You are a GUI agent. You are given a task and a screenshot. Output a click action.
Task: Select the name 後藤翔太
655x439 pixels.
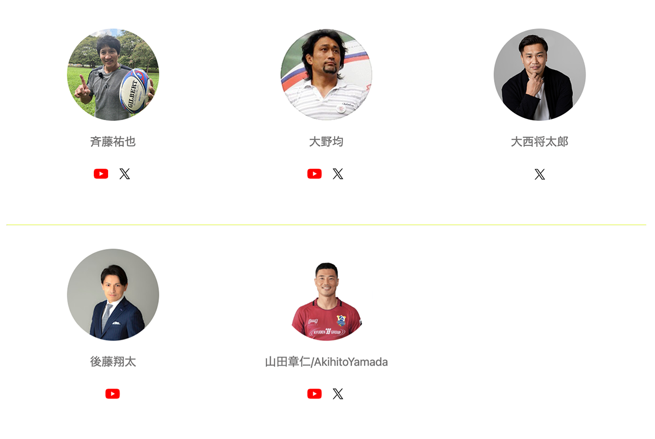click(113, 361)
